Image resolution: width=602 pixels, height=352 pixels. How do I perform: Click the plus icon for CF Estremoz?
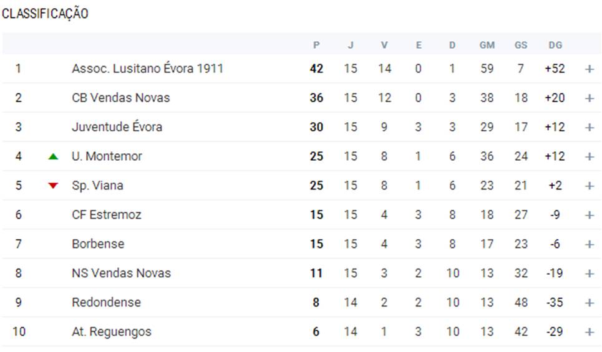[589, 215]
